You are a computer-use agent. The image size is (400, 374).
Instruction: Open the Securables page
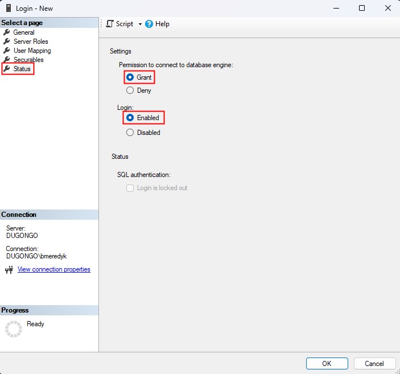[28, 60]
